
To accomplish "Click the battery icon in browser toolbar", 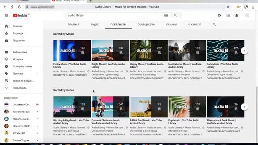I will pyautogui.click(x=238, y=7).
